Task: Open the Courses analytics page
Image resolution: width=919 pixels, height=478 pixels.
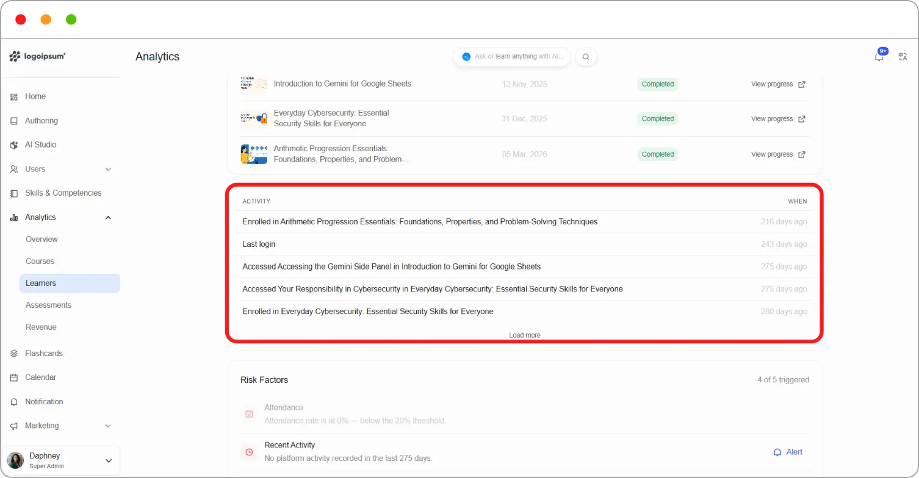Action: point(40,261)
